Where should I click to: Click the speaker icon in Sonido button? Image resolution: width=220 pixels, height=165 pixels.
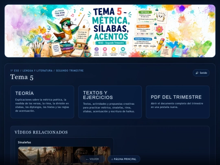[197, 73]
